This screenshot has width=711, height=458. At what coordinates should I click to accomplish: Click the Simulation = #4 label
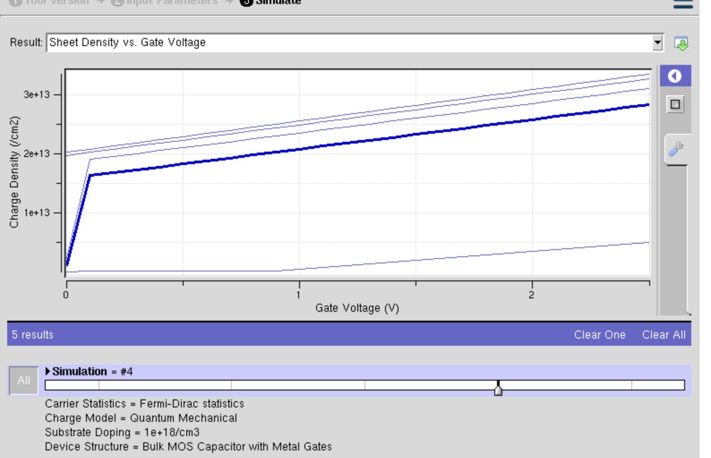pos(92,371)
